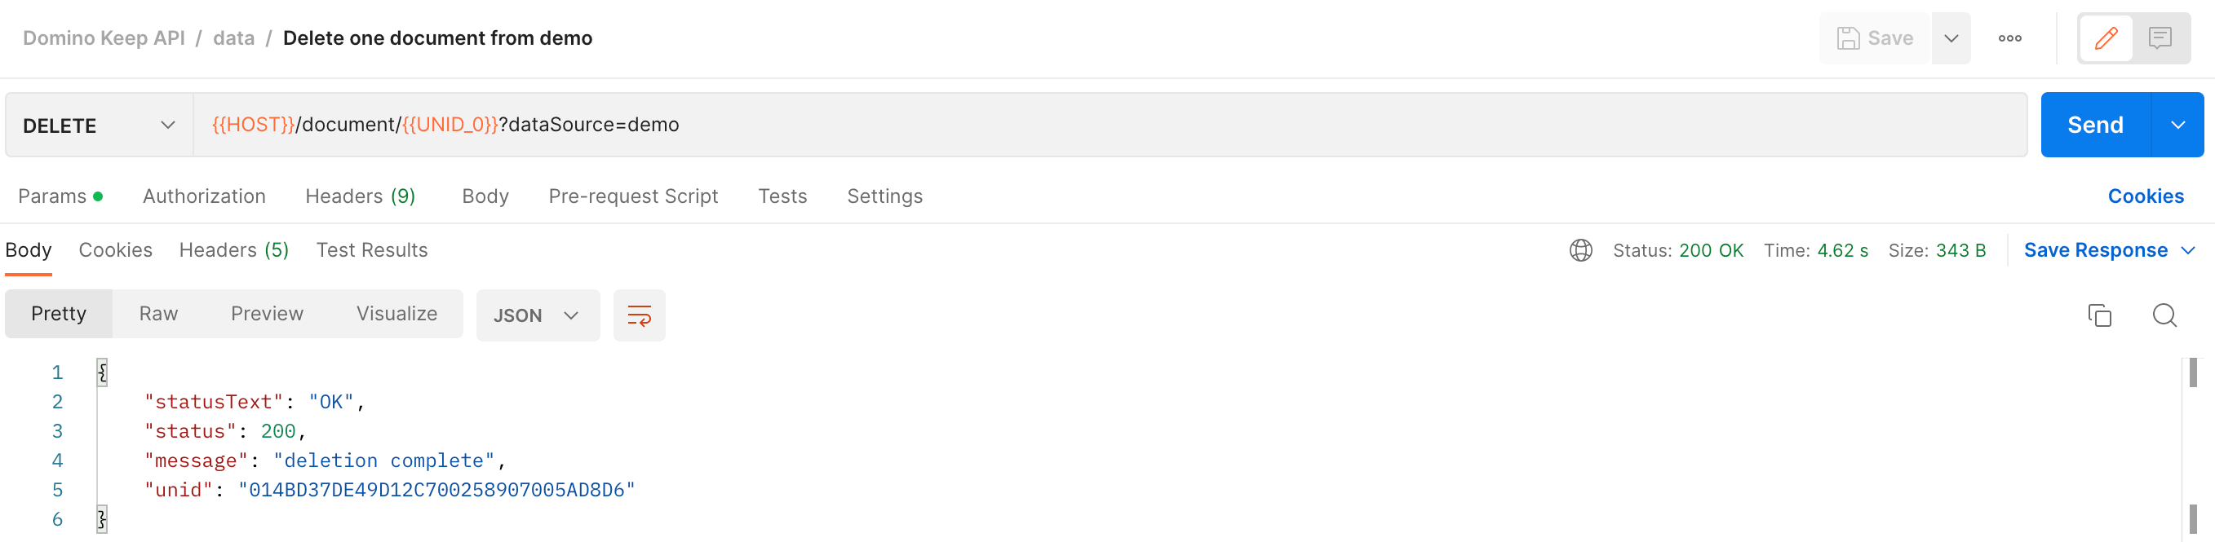Open the Save Response dropdown
The height and width of the screenshot is (542, 2215).
click(x=2110, y=250)
